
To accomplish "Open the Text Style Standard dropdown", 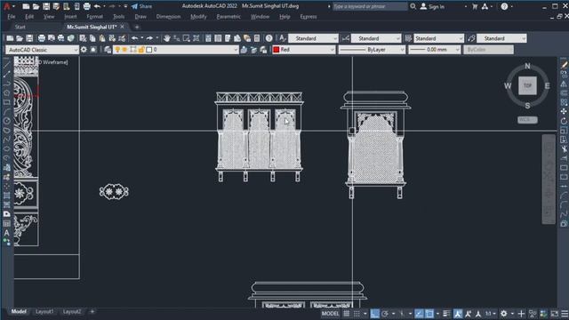I will tap(313, 38).
